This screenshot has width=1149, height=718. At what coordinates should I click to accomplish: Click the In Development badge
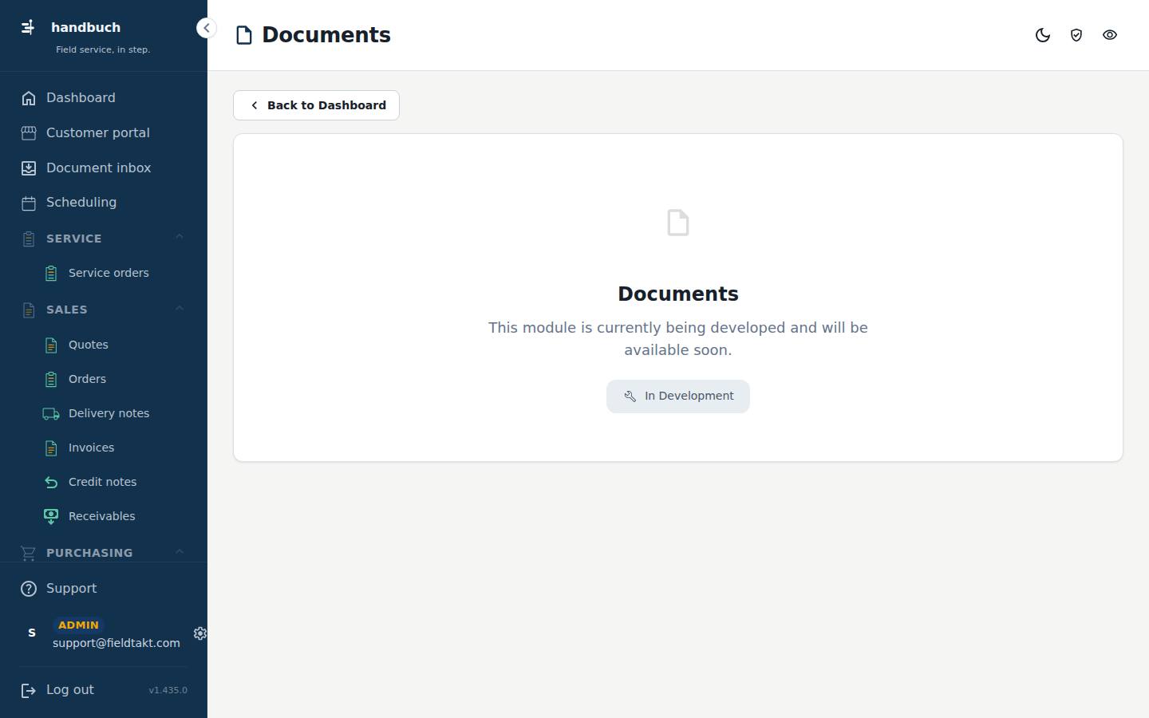(x=678, y=396)
